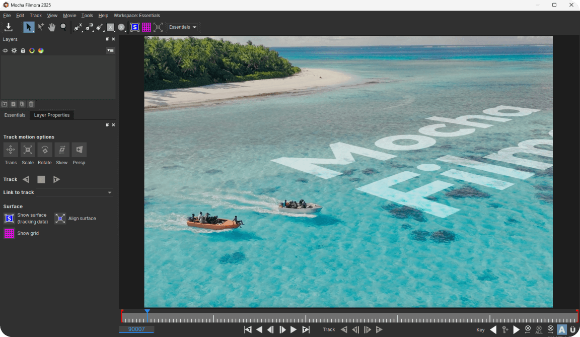Open the Edit menu
The width and height of the screenshot is (580, 337).
20,16
